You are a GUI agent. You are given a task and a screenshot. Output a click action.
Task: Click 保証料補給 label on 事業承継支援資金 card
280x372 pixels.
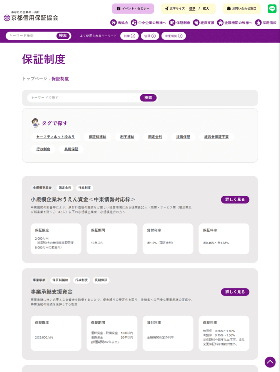60,280
